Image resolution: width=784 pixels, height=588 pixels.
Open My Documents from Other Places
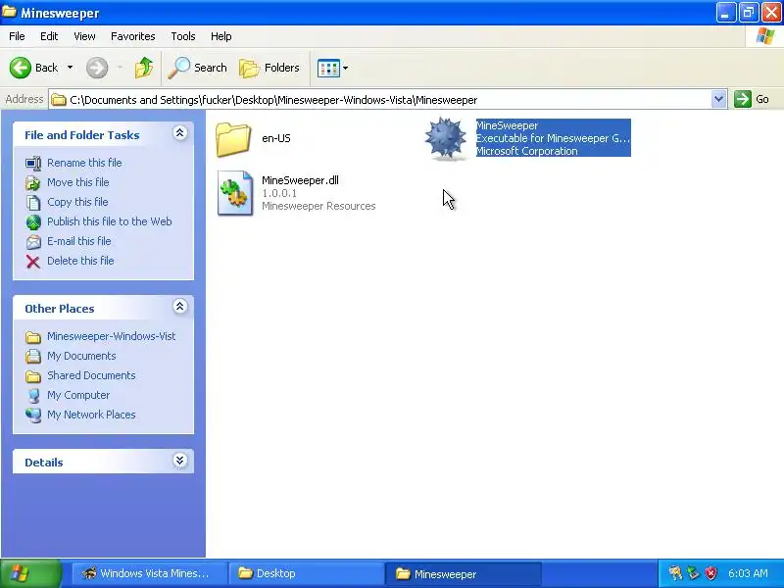tap(81, 356)
